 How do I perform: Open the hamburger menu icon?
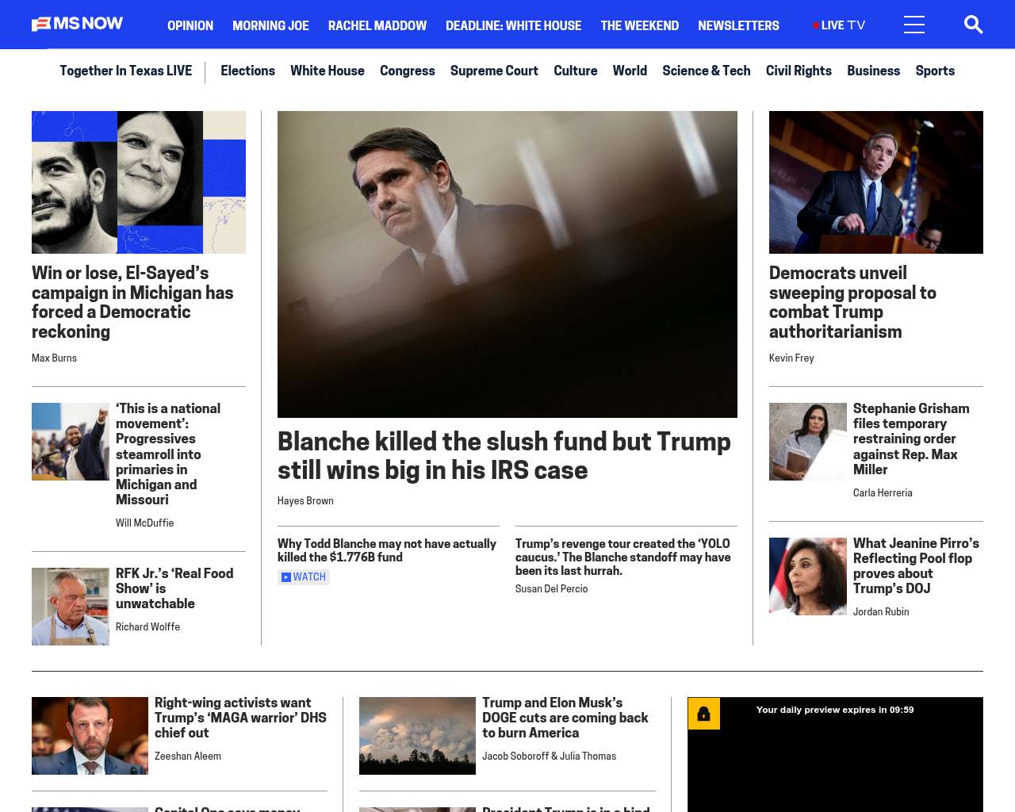point(914,25)
